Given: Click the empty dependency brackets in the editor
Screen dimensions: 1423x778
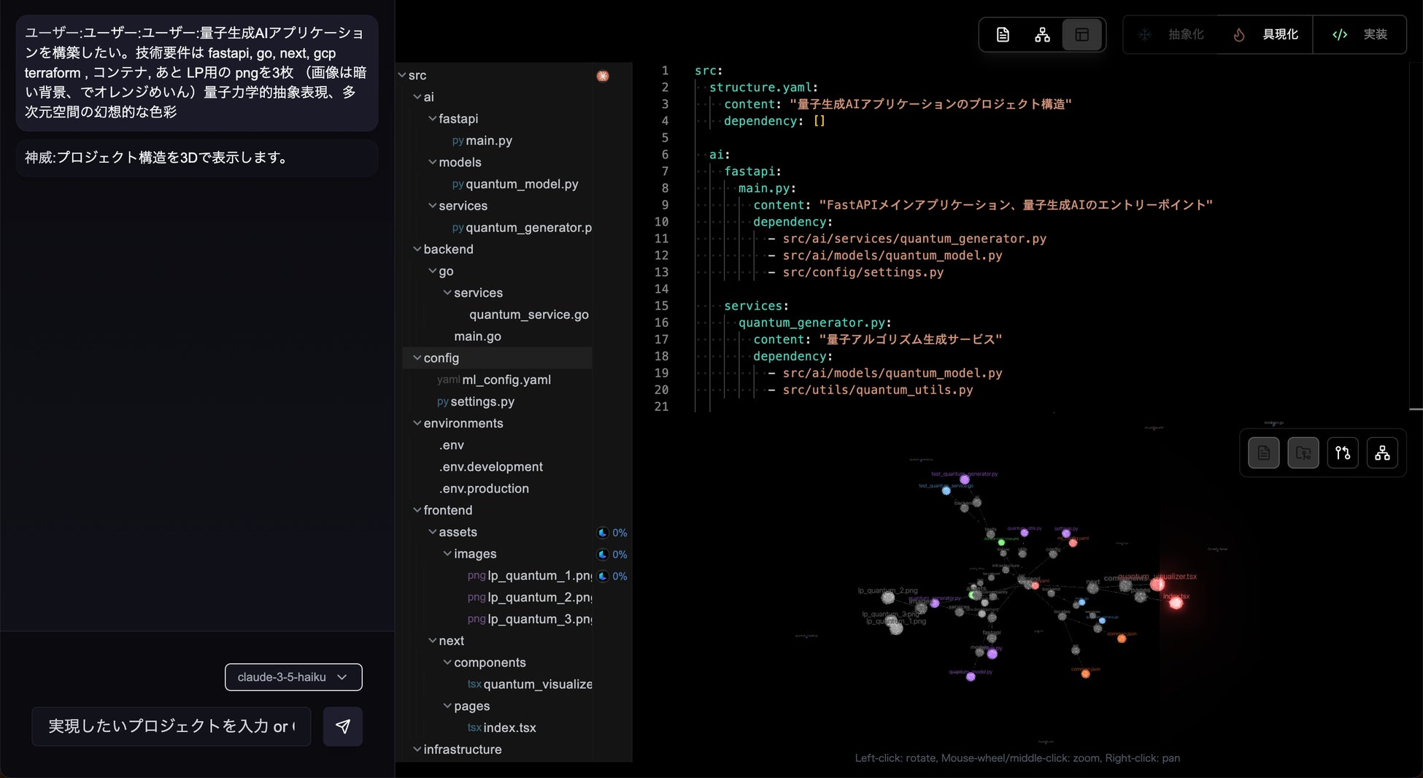Looking at the screenshot, I should tap(819, 121).
